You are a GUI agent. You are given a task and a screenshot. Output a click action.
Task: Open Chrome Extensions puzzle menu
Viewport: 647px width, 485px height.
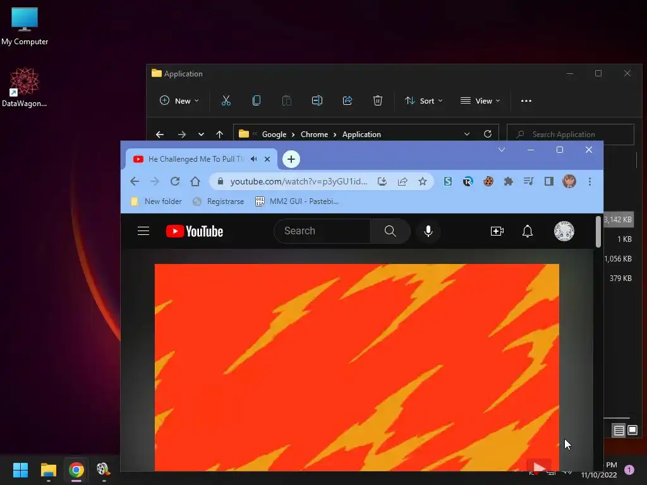(x=509, y=181)
